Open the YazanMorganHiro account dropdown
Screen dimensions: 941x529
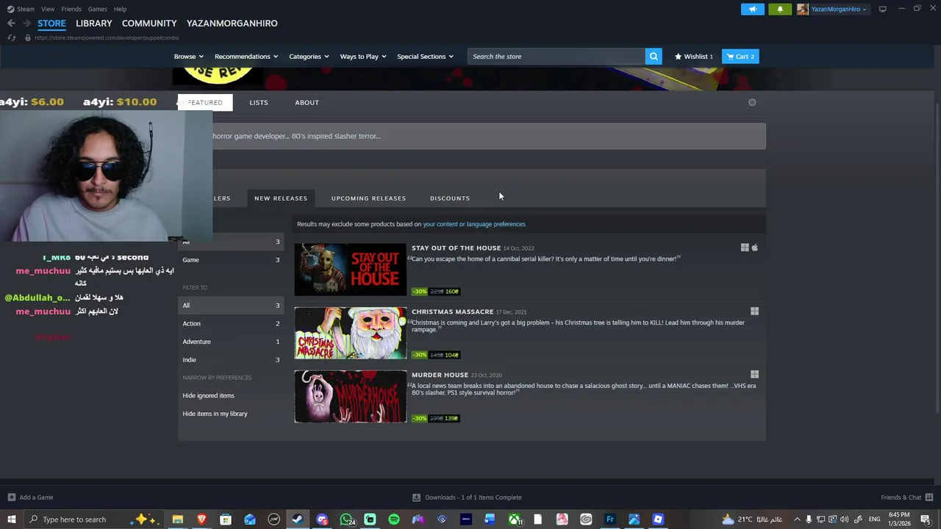point(839,9)
